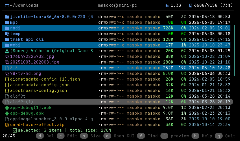Click the e Edit shortcut button

pos(67,136)
